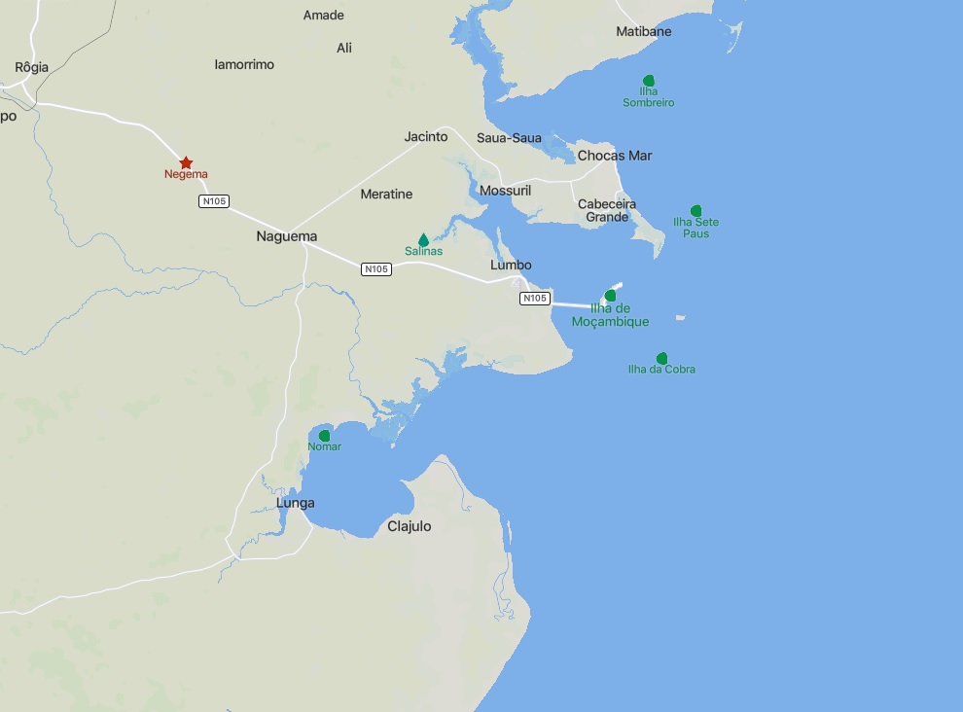This screenshot has width=963, height=712.
Task: Click the N105 road shield east of Naguema
Action: click(375, 269)
